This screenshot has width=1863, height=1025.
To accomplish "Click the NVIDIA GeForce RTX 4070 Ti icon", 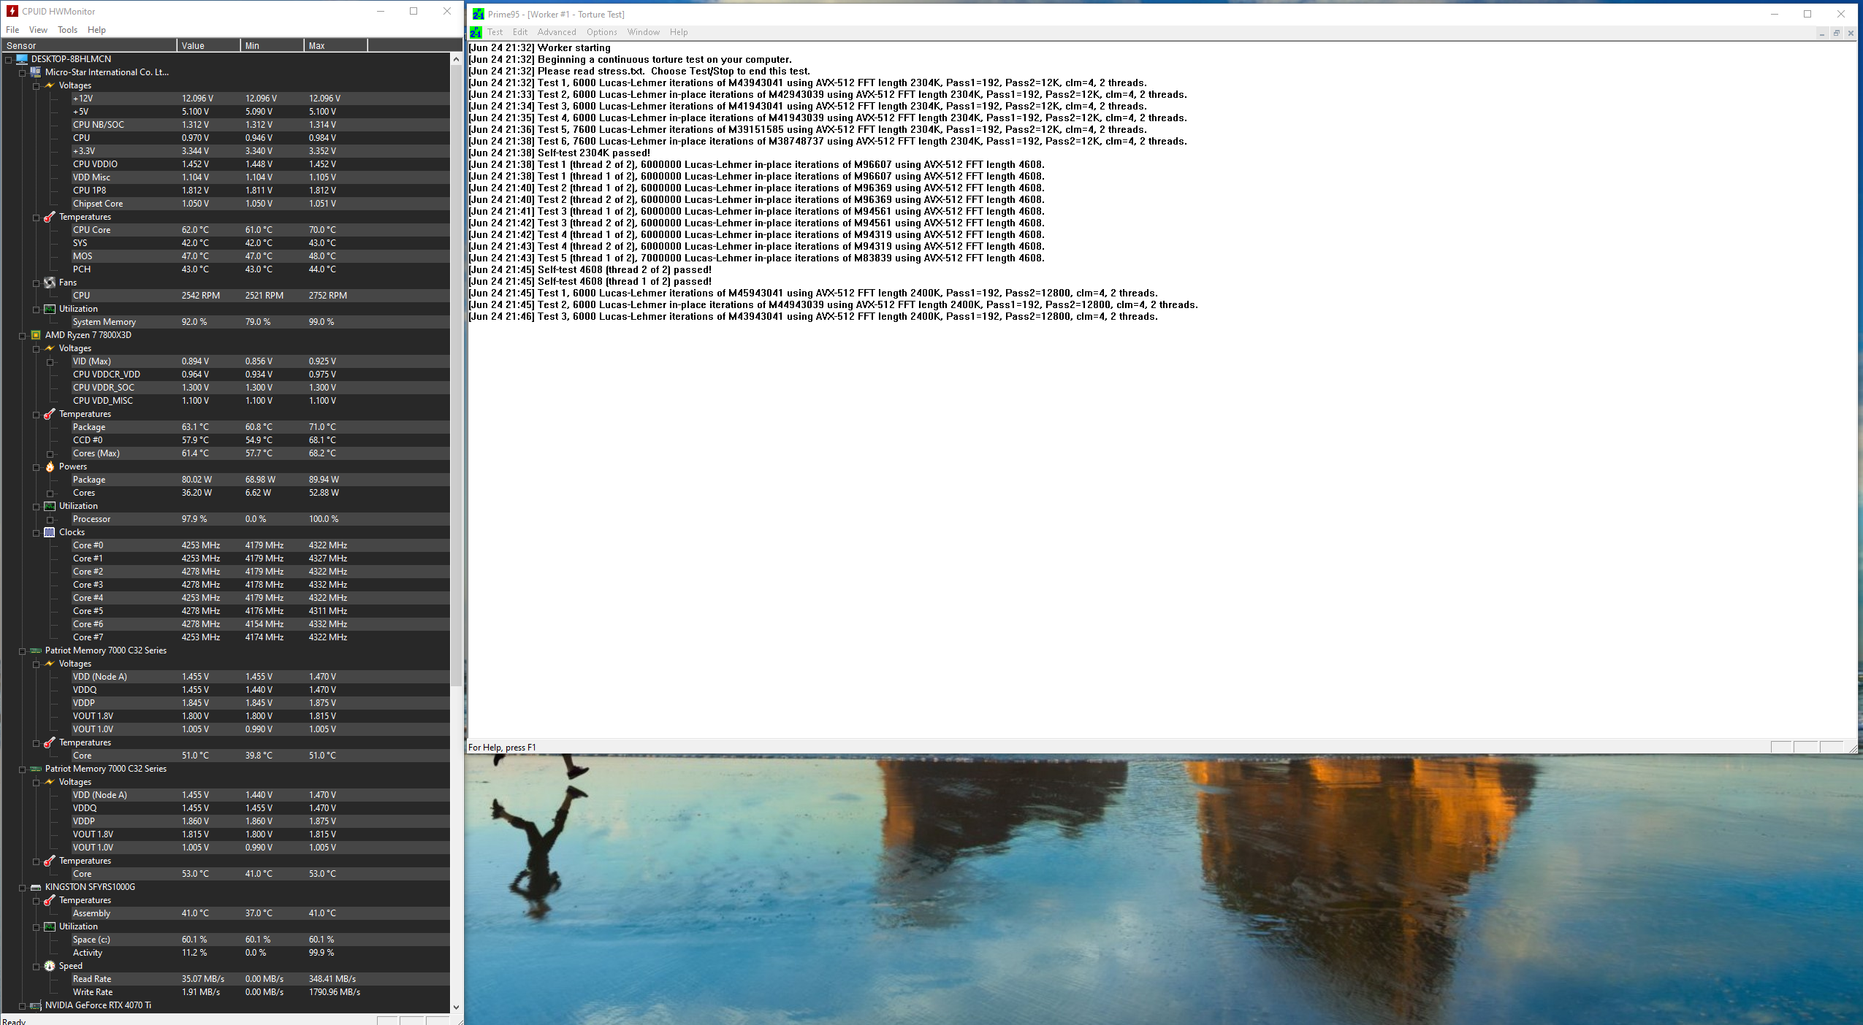I will point(36,1005).
